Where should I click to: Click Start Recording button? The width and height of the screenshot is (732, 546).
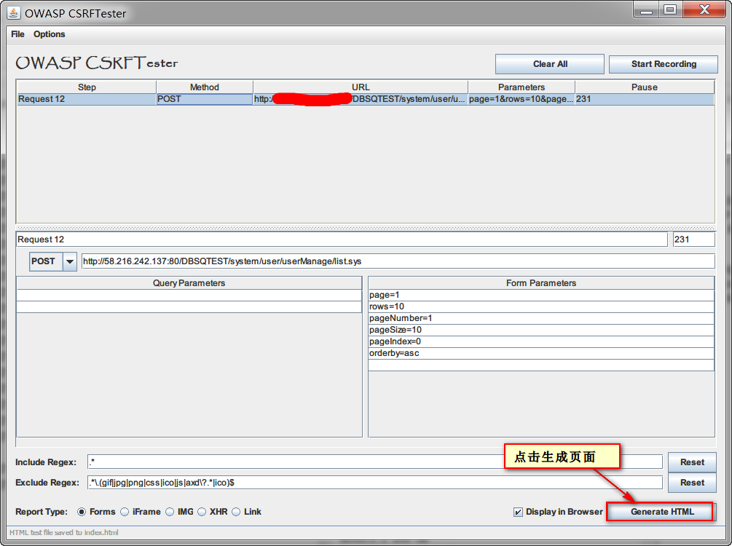664,64
